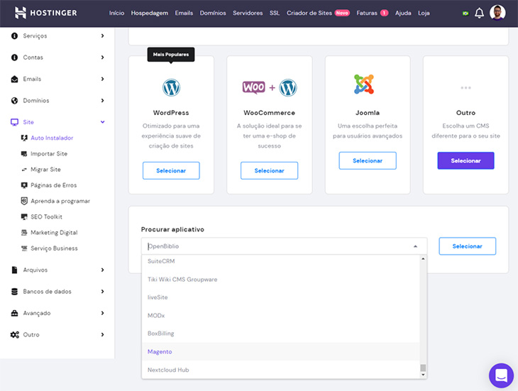Expand the Emails sidebar chevron
The width and height of the screenshot is (518, 391).
coord(102,79)
